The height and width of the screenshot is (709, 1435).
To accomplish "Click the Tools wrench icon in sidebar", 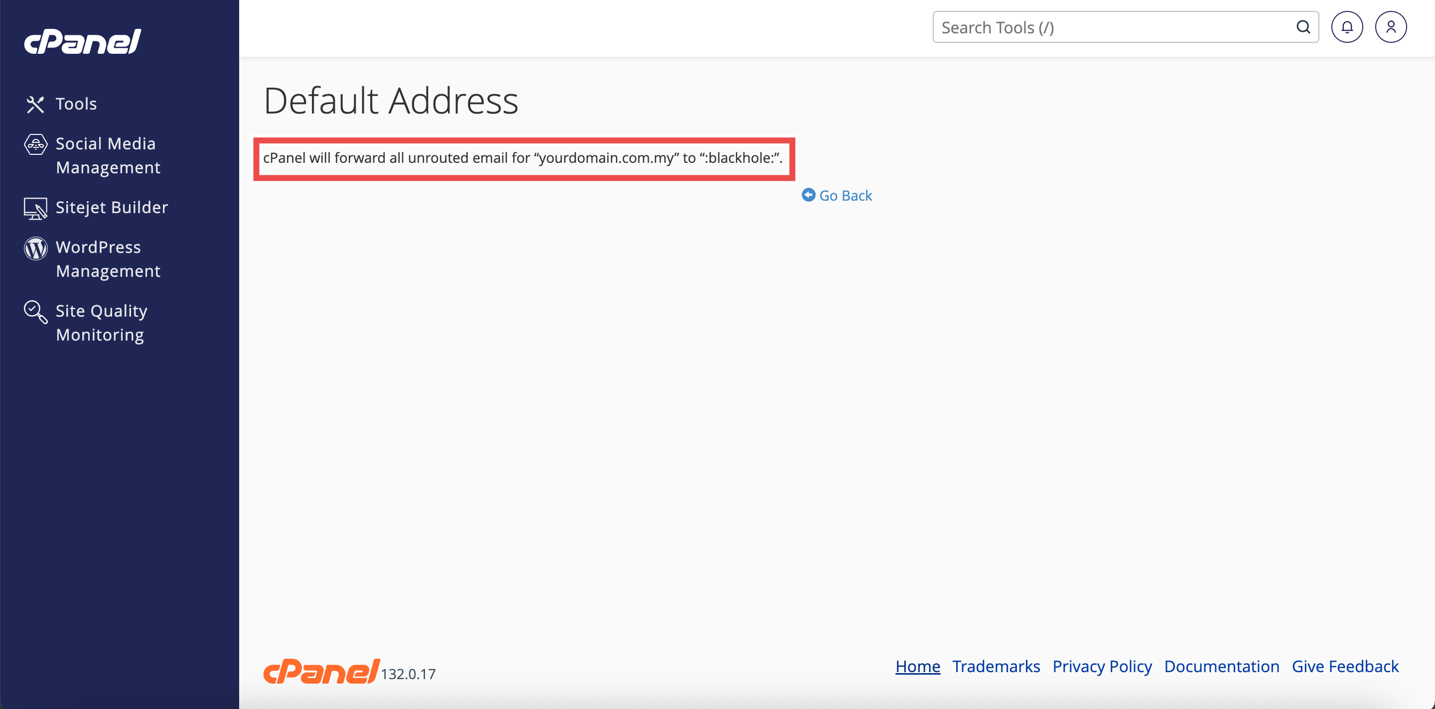I will point(35,104).
